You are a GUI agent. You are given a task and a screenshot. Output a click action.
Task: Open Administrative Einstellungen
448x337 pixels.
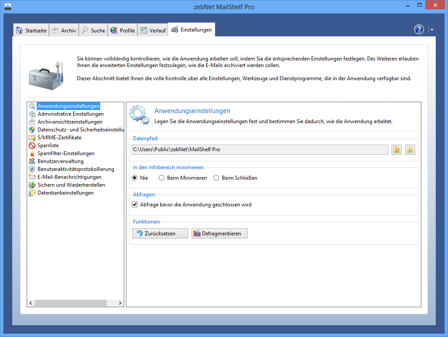70,114
